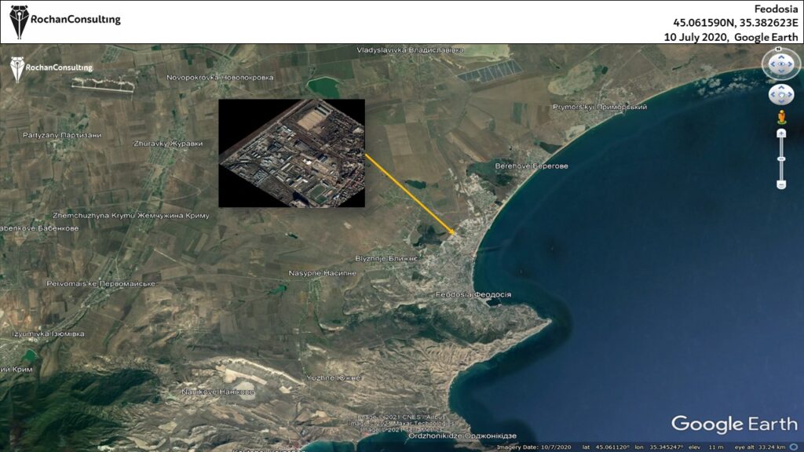Click the Imagery Date 10/7/2020 status text
Viewport: 804px width, 452px height.
(534, 447)
